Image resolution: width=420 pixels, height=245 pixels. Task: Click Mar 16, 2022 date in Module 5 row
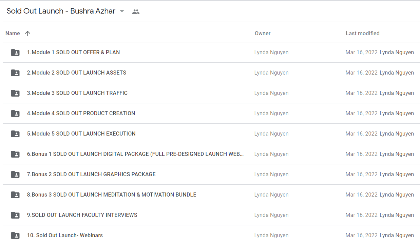pyautogui.click(x=362, y=134)
